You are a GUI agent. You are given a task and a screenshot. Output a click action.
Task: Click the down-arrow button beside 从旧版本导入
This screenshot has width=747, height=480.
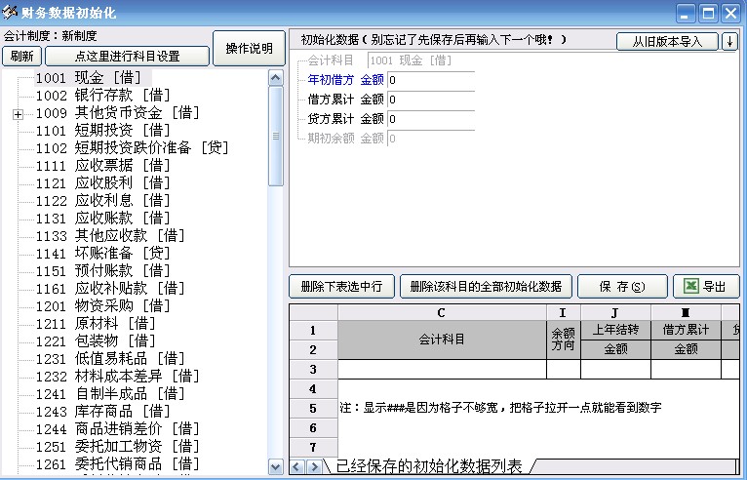click(x=729, y=42)
